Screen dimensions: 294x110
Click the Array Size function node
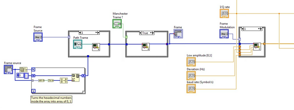23,69
